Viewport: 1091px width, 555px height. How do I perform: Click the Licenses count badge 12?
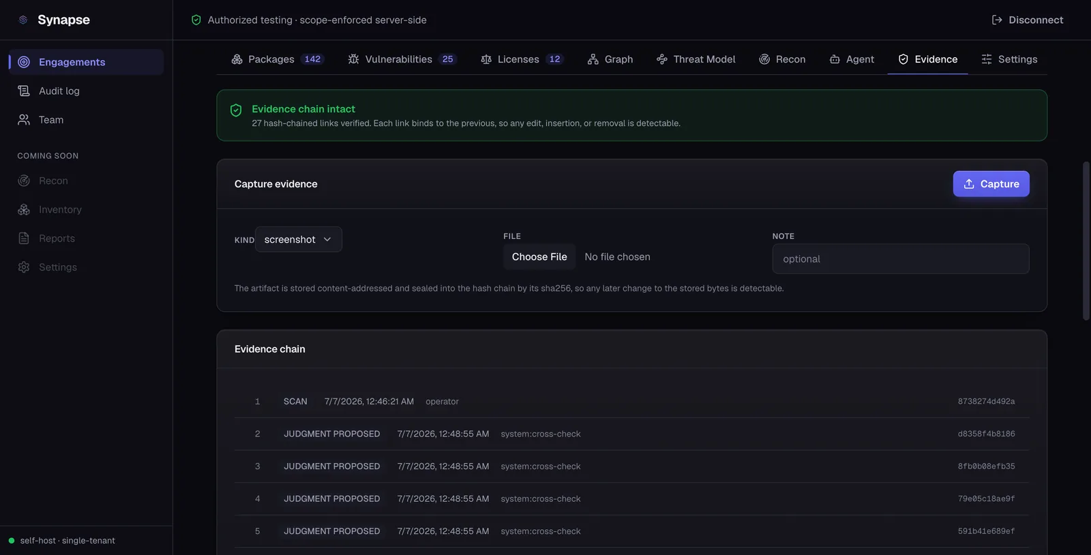555,59
